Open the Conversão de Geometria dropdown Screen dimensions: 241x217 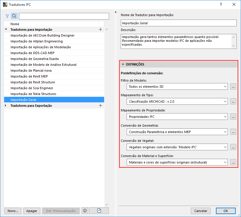[177, 132]
